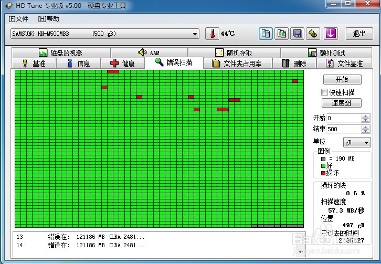Click the thermometer temperature icon
381x264 pixels.
pos(212,34)
